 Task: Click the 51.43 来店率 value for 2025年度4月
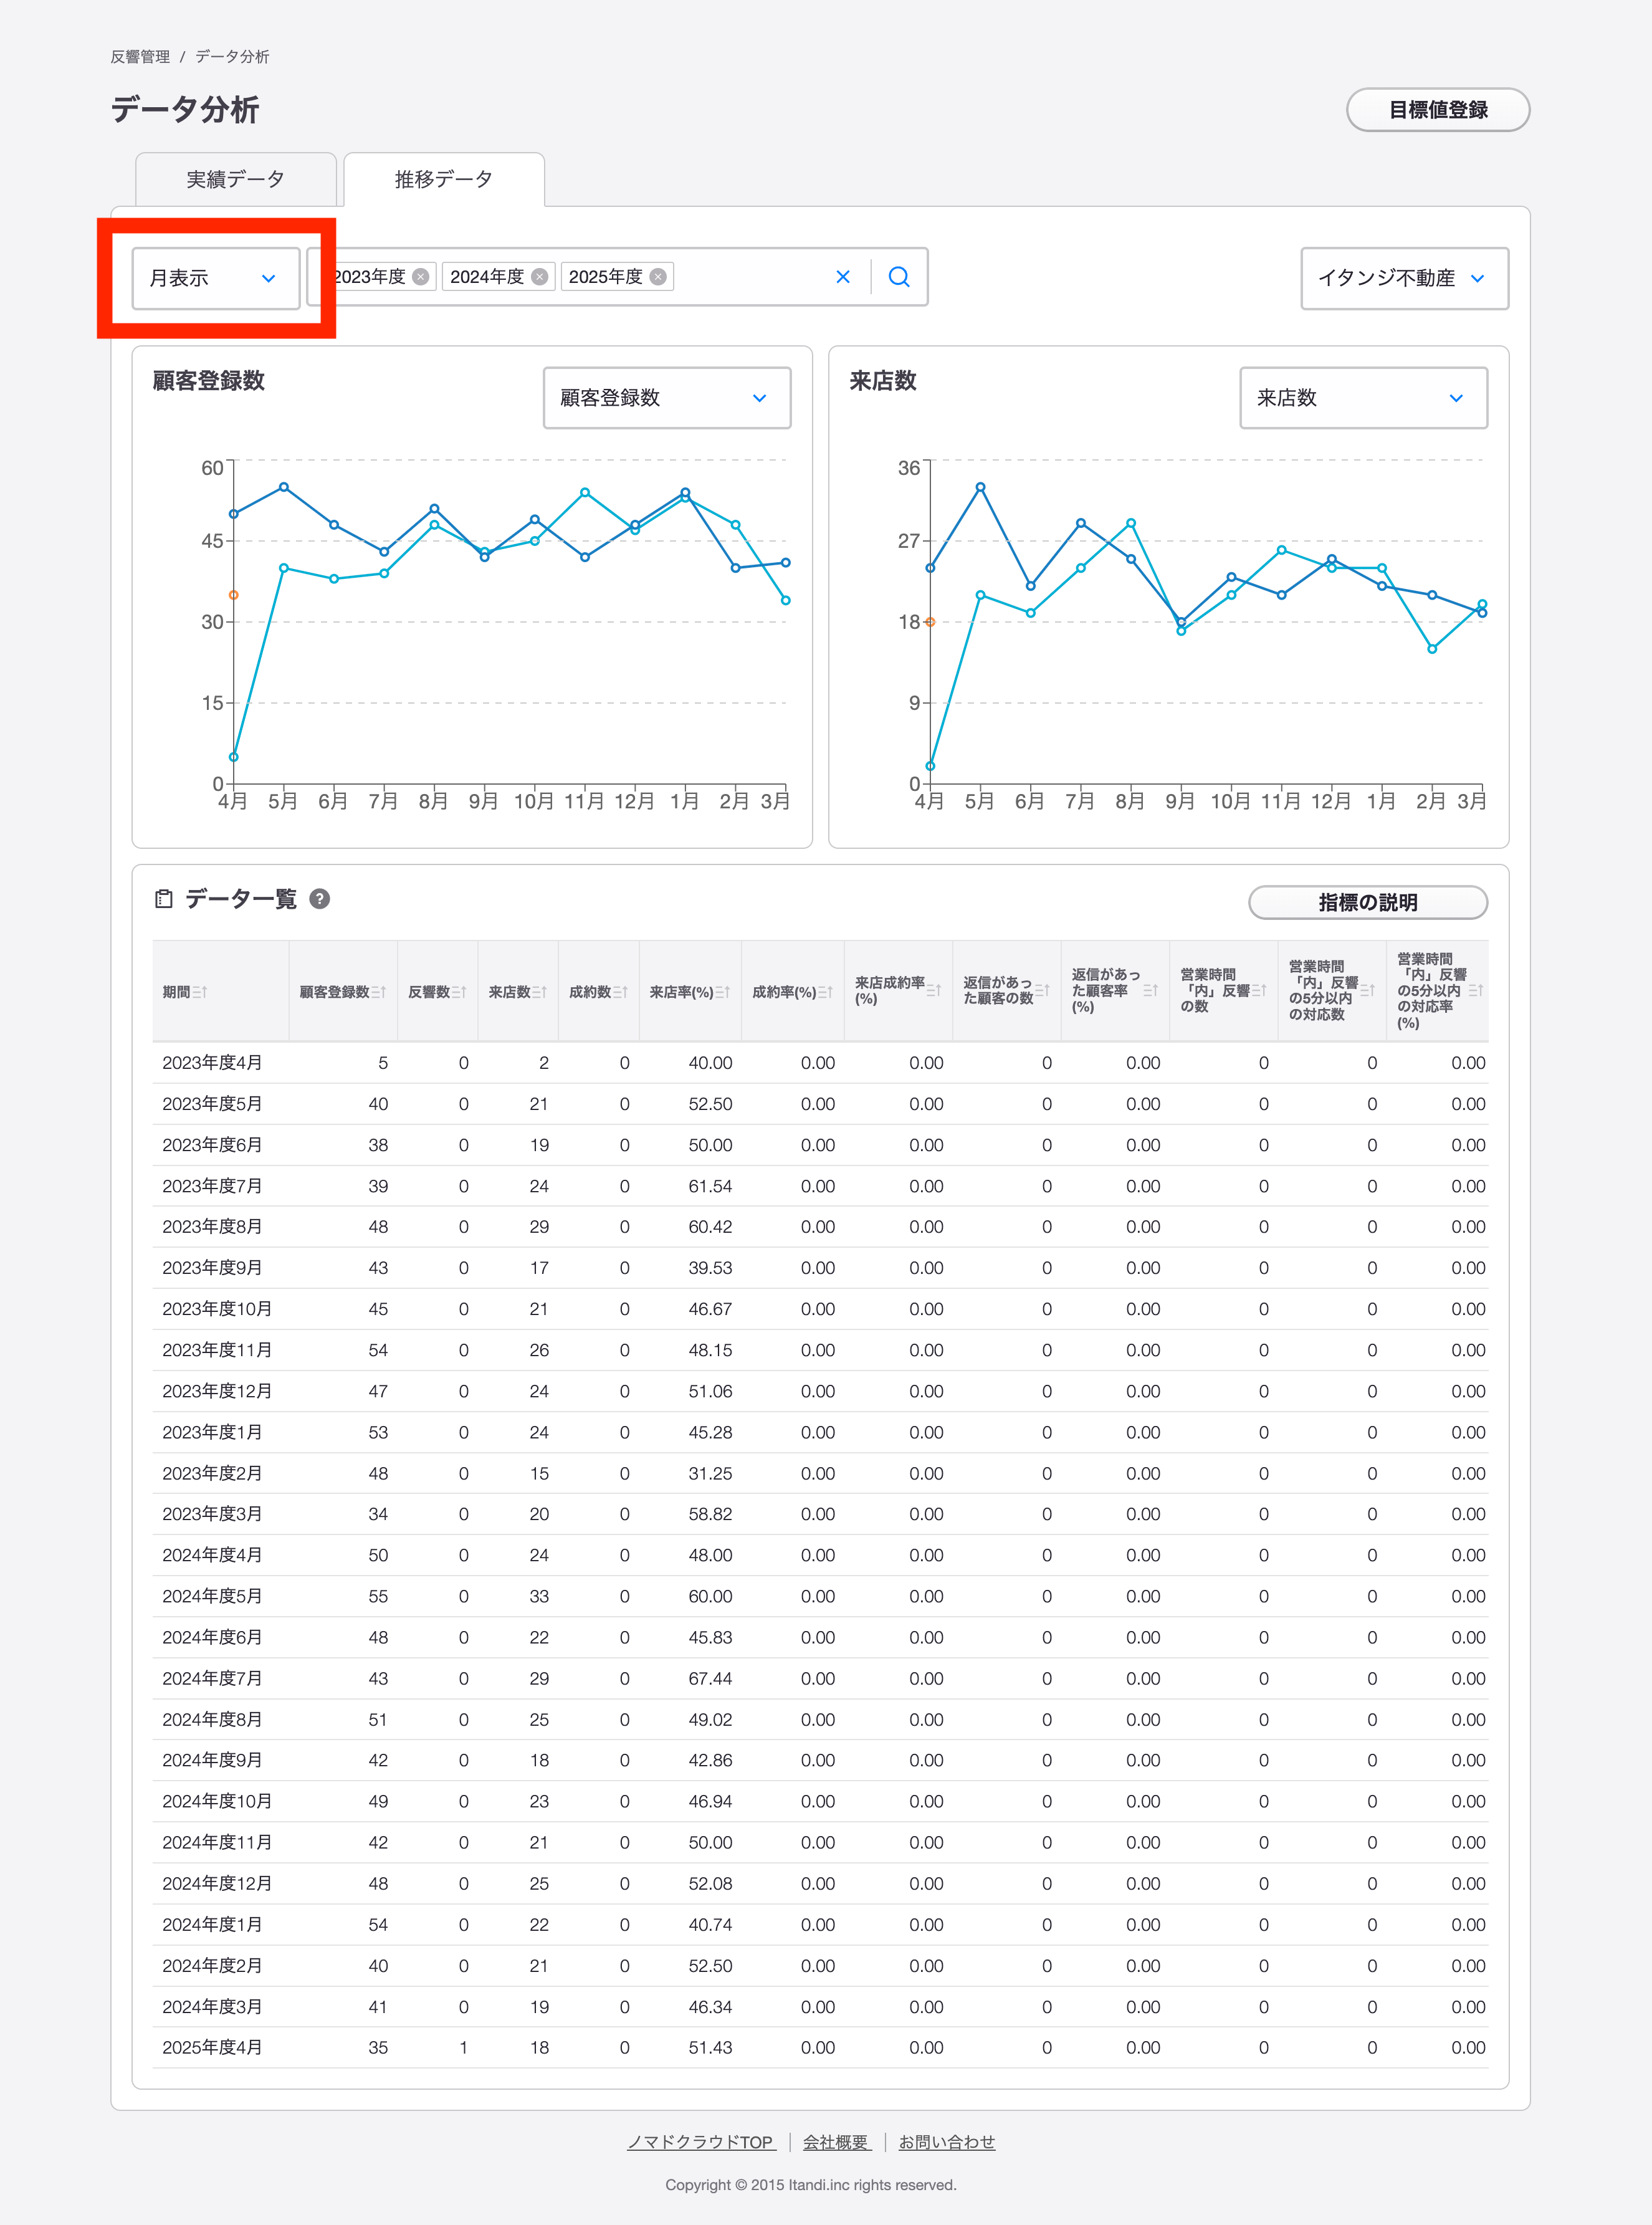(x=710, y=2047)
